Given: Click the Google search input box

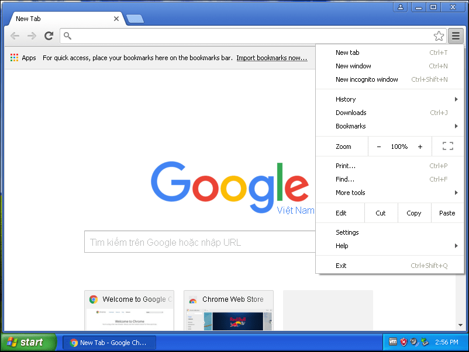Looking at the screenshot, I should click(x=199, y=242).
